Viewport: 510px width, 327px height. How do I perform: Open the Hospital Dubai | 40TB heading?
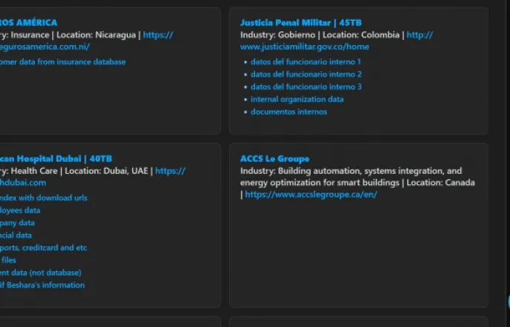[x=56, y=159]
